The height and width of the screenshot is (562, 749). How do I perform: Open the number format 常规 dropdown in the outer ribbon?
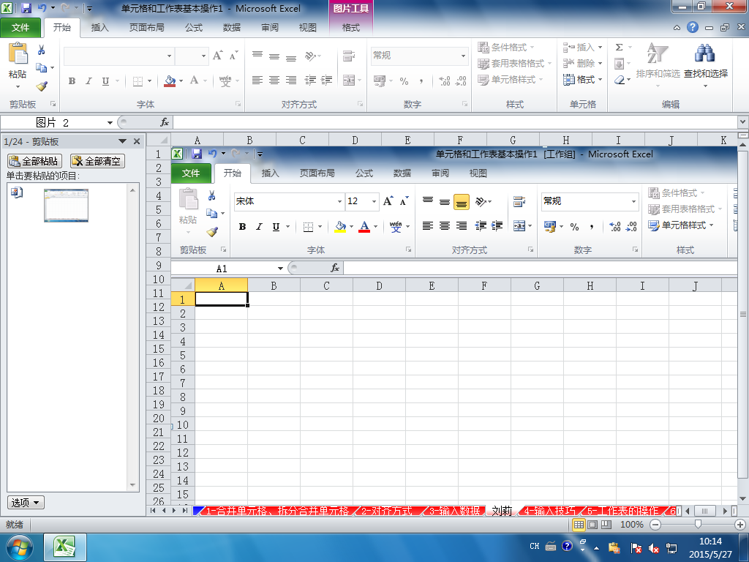(463, 56)
